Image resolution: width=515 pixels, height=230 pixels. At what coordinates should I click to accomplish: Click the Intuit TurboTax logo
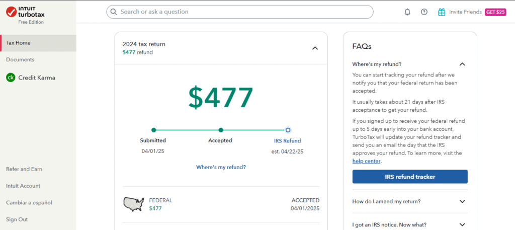25,13
